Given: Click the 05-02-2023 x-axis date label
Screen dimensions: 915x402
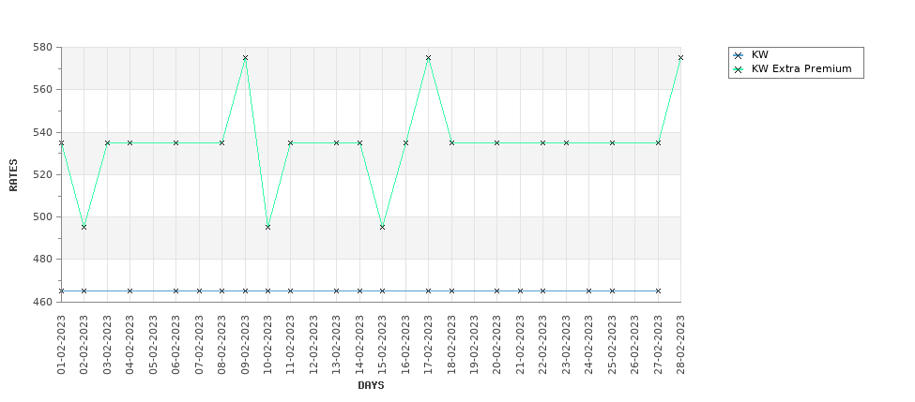Looking at the screenshot, I should click(154, 344).
